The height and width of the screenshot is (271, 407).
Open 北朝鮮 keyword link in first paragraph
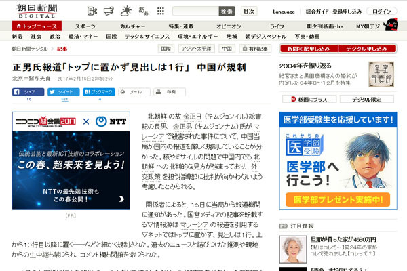click(157, 117)
